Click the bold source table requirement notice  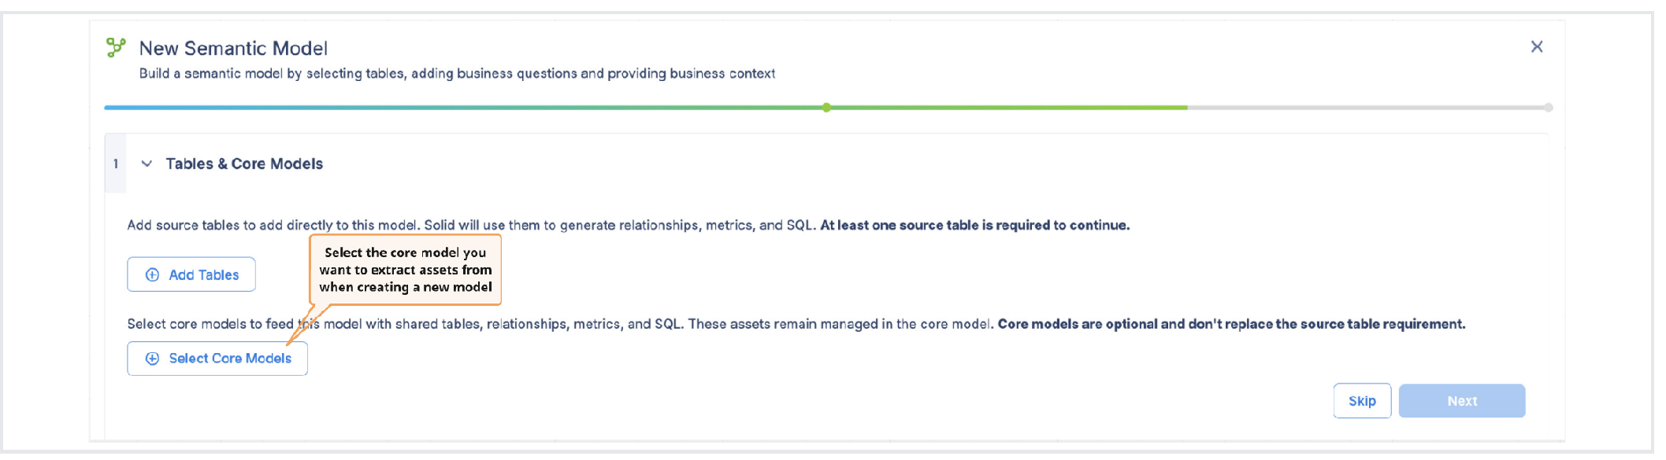(x=975, y=225)
